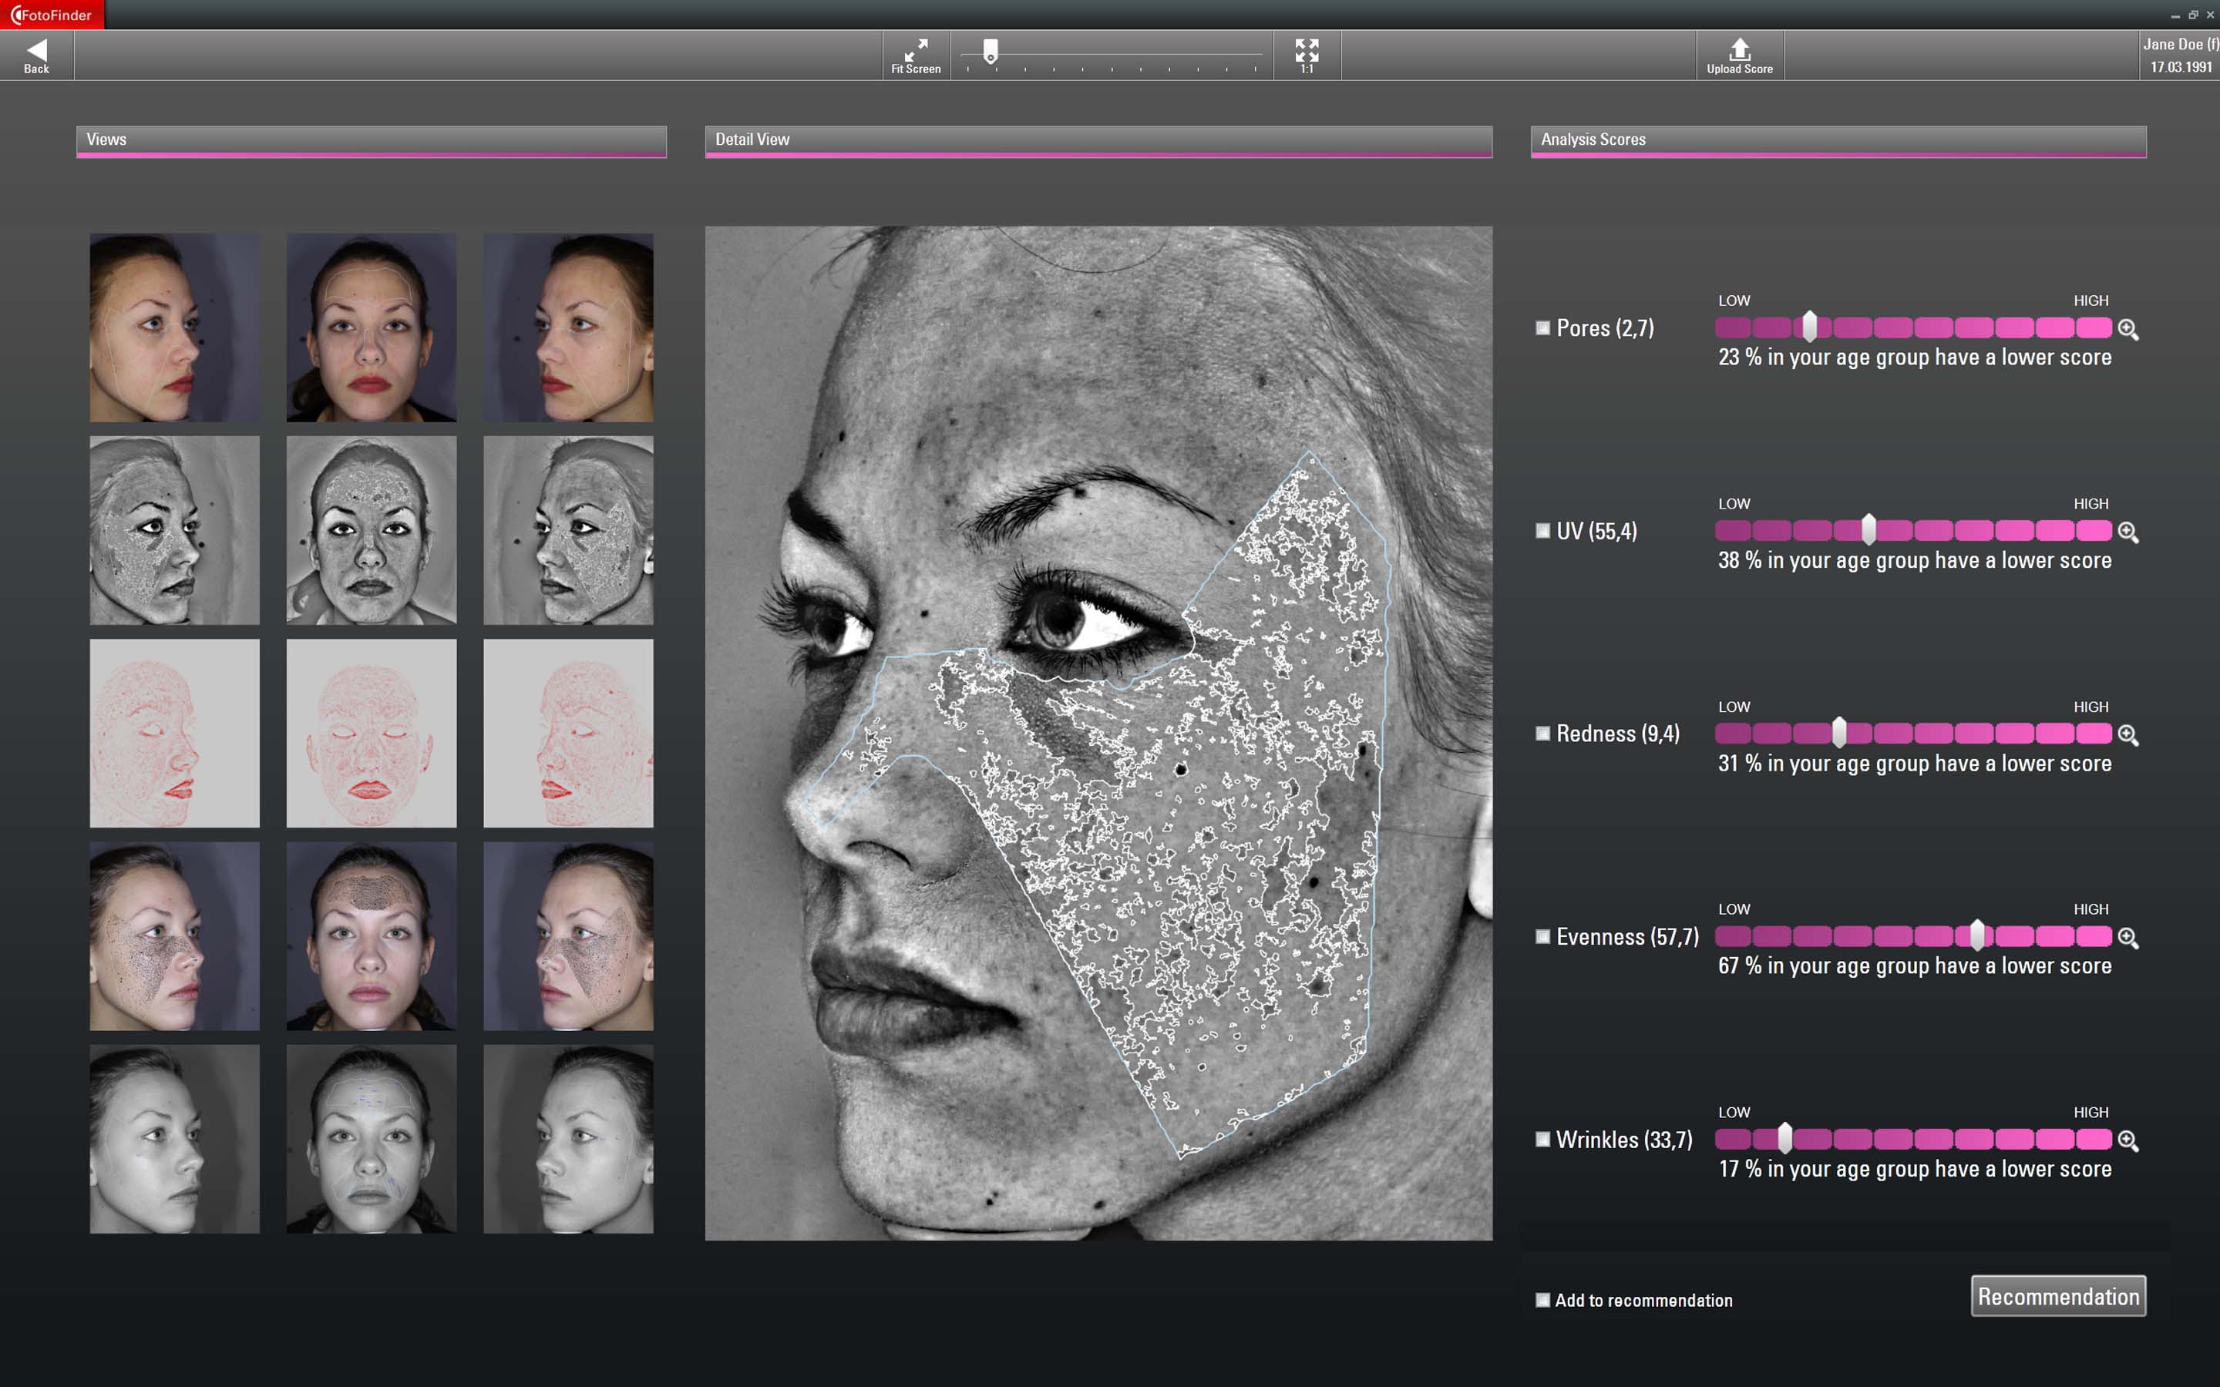The image size is (2220, 1387).
Task: Open magnifier next to Evenness score bar
Action: pos(2127,938)
